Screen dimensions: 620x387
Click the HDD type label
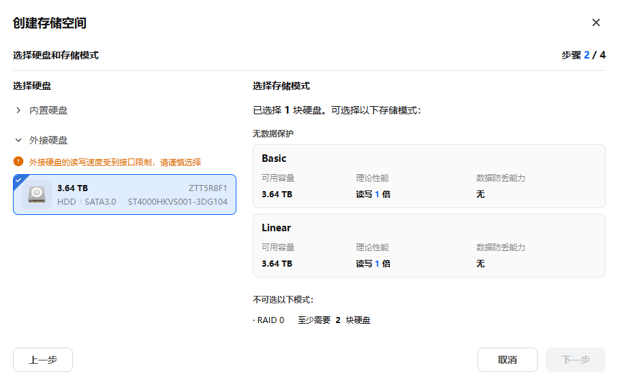(67, 202)
